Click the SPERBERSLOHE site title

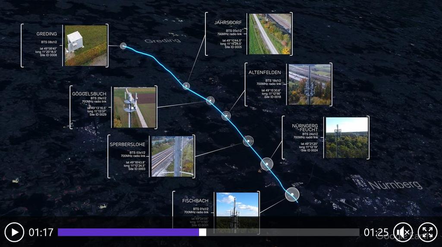[x=127, y=144]
